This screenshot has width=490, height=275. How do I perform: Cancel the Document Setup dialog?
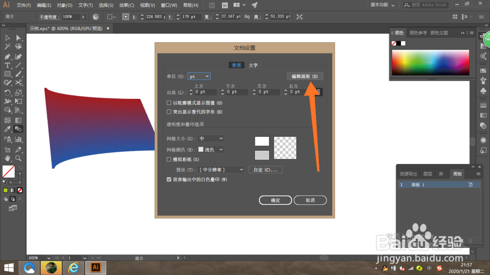pos(310,200)
